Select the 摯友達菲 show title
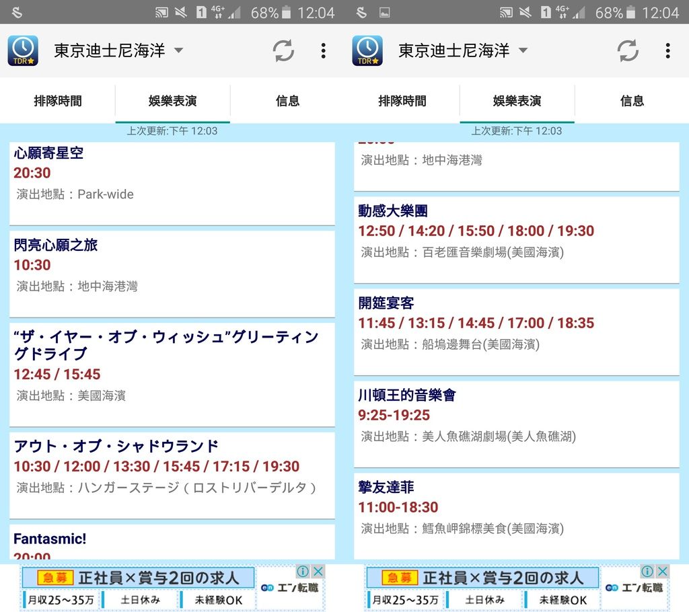Screen dimensions: 689x612 (386, 487)
